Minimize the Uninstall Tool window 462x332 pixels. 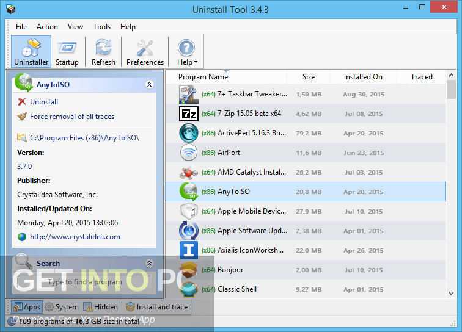(x=406, y=7)
